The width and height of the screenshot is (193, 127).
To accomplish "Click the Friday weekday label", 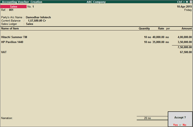I will coord(188,10).
